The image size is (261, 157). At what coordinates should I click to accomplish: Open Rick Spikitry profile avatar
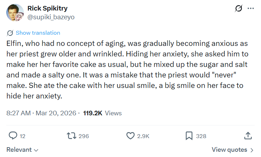(15, 13)
